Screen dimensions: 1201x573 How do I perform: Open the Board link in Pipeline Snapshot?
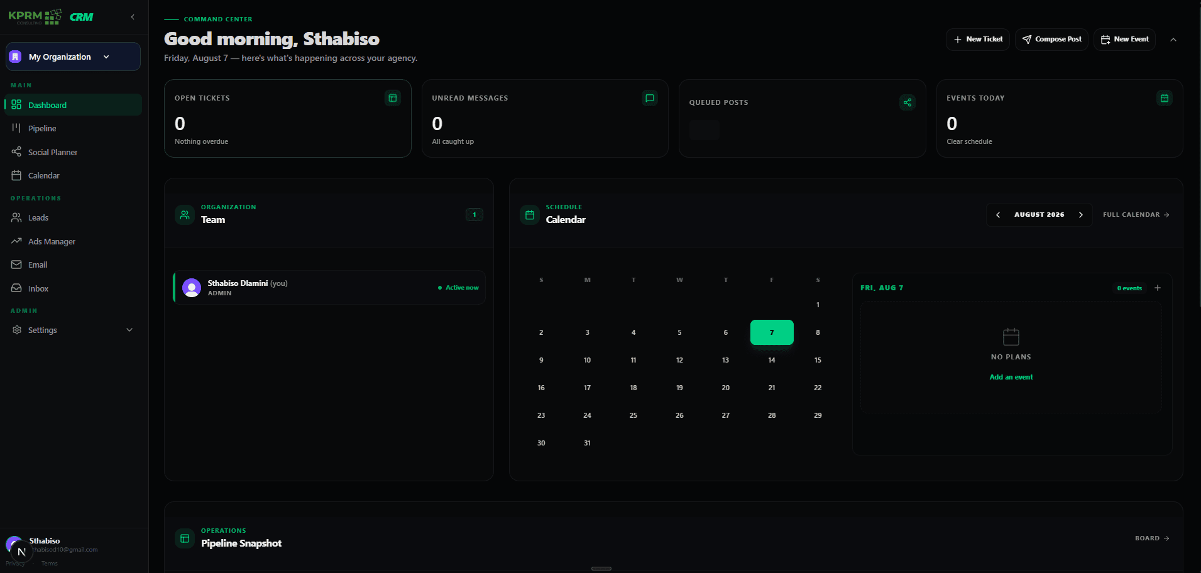pyautogui.click(x=1153, y=538)
